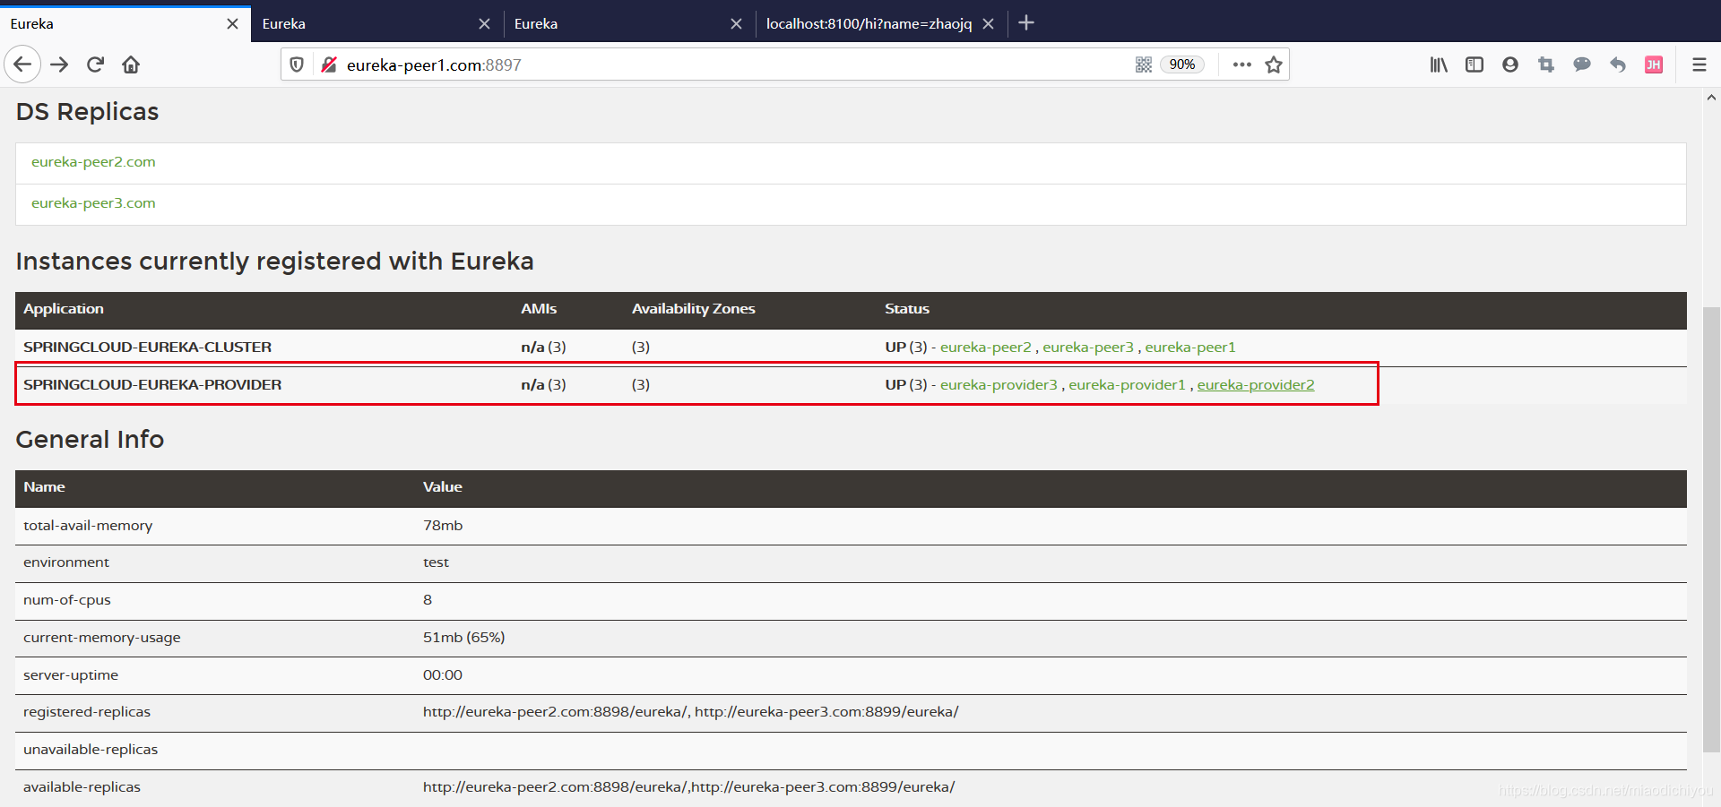Open the eureka-provider1 instance link
The height and width of the screenshot is (807, 1721).
click(1127, 385)
